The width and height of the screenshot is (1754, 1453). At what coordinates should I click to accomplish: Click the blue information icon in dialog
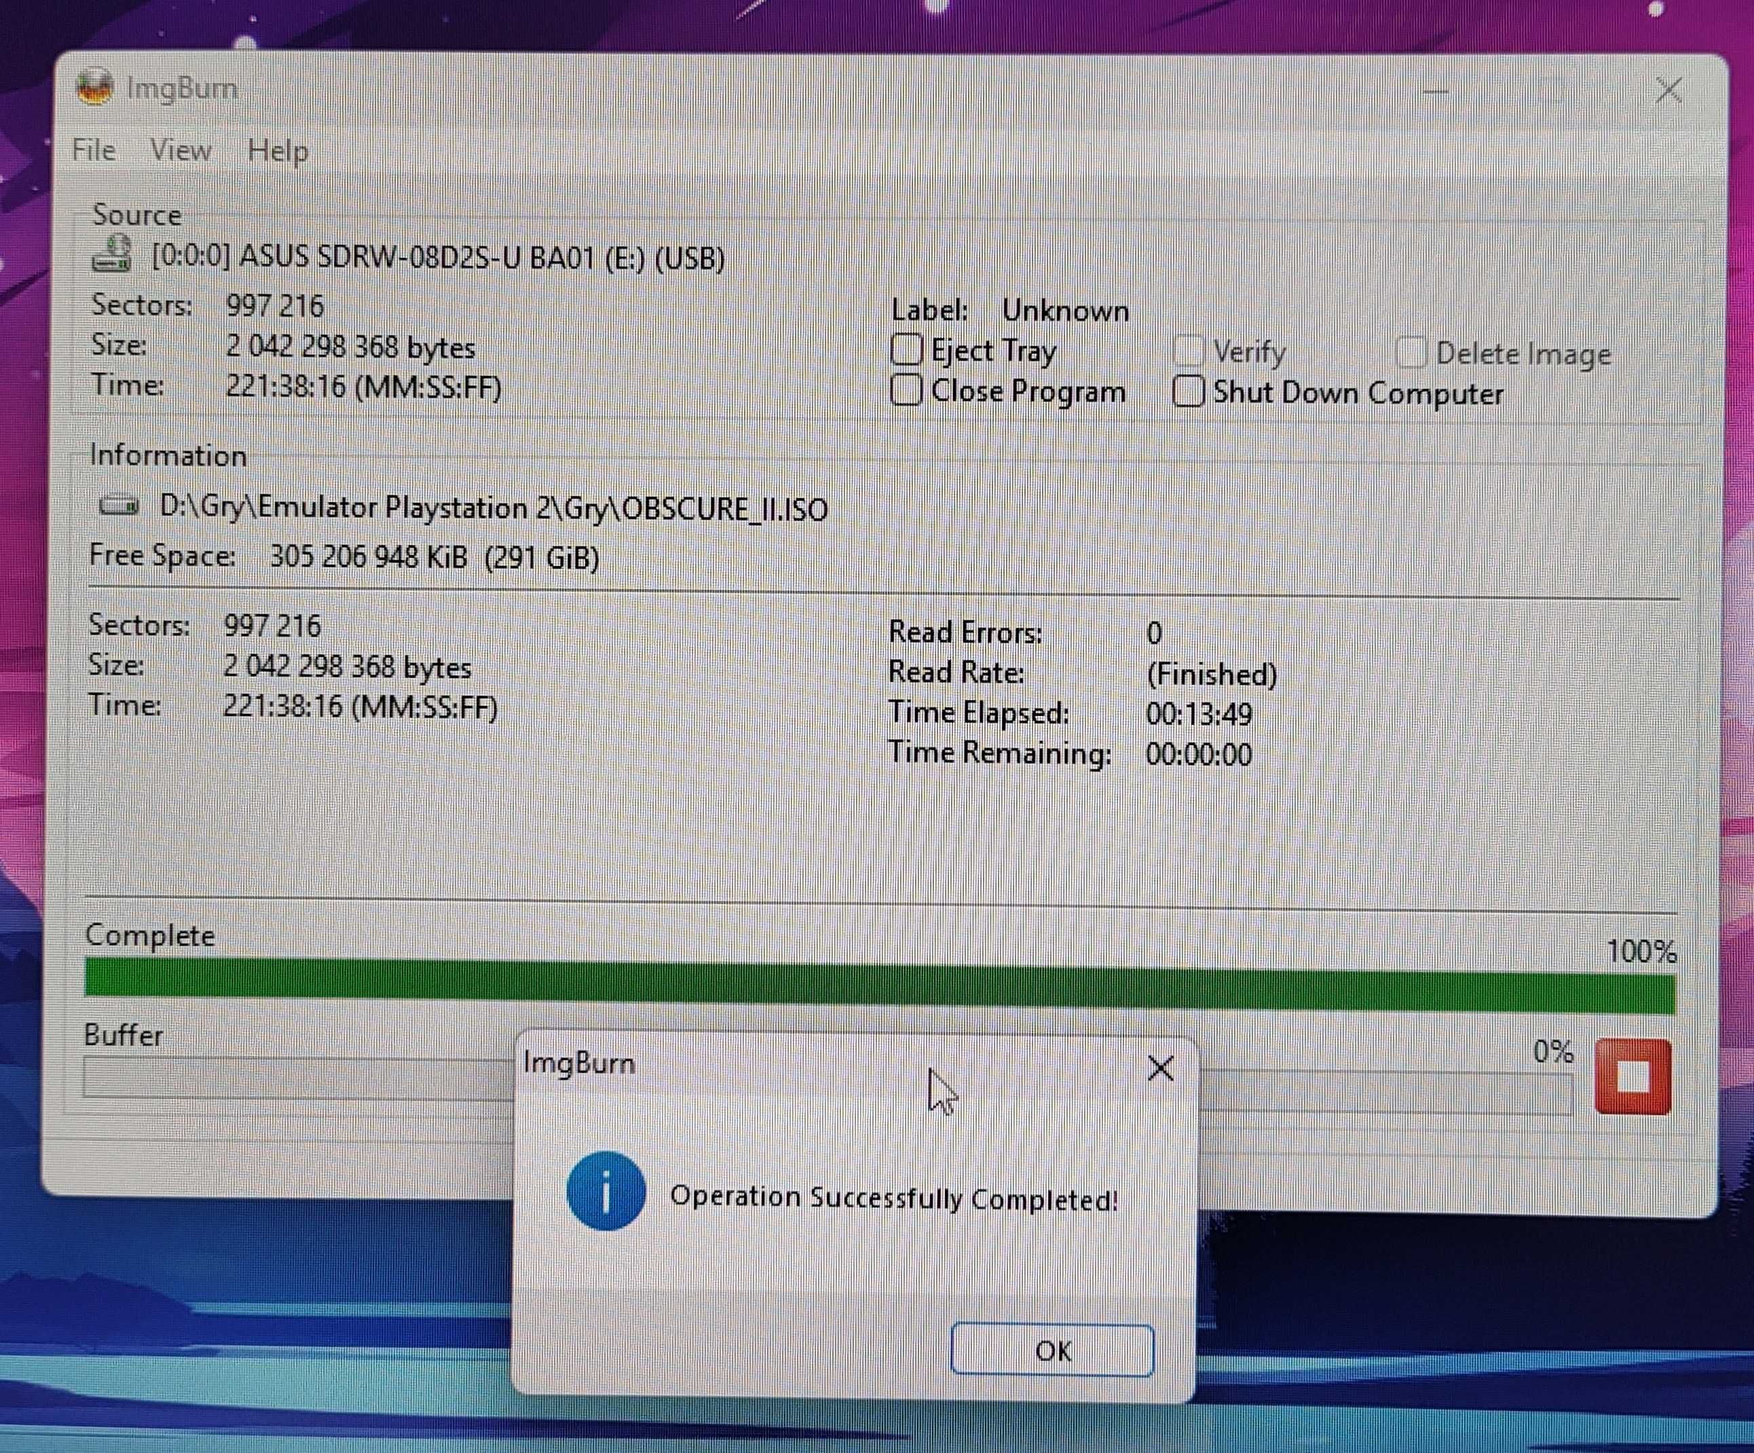605,1191
